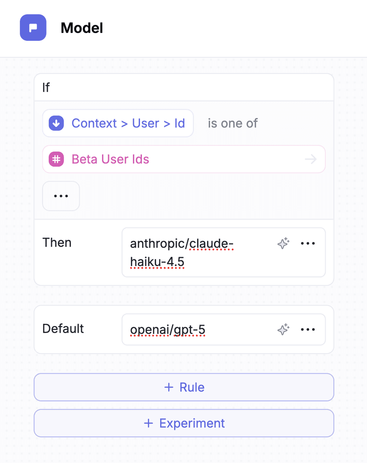Image resolution: width=367 pixels, height=463 pixels.
Task: Open more options for the Then value
Action: [x=308, y=243]
